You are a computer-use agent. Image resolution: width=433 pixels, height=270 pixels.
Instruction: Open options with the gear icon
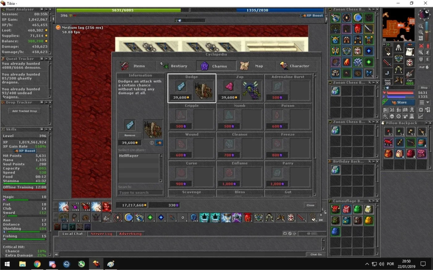[x=421, y=110]
